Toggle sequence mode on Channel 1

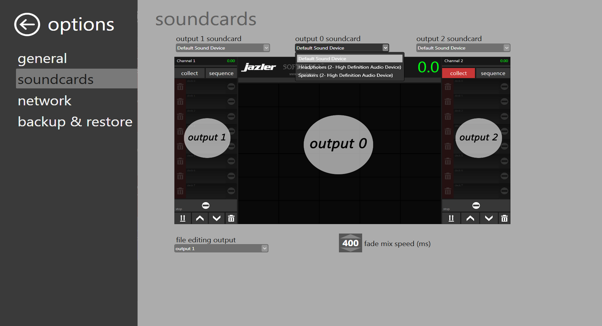(221, 73)
